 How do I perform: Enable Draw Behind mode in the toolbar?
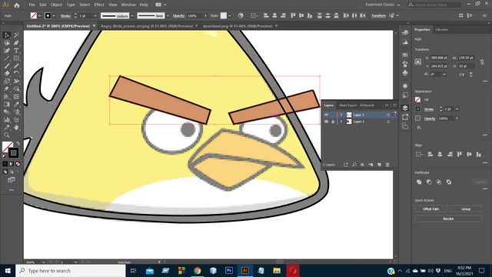(12, 172)
